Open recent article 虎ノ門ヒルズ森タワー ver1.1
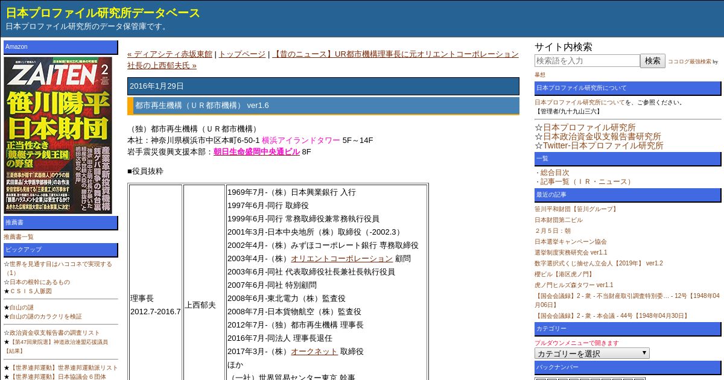The width and height of the screenshot is (724, 380). [574, 285]
